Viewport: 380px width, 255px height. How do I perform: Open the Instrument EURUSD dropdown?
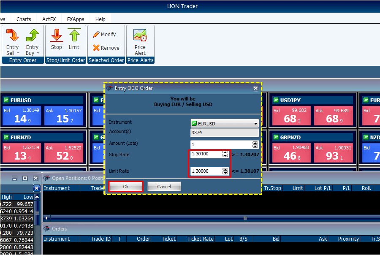(x=225, y=124)
